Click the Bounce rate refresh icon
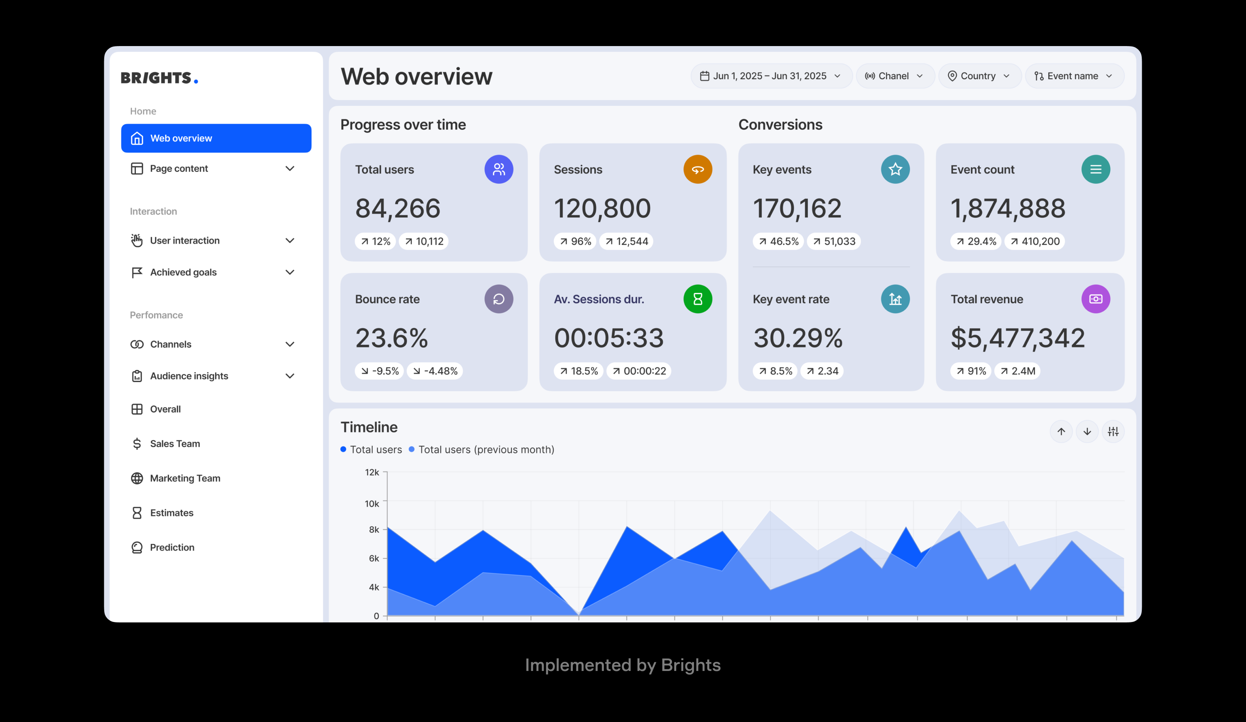 tap(499, 299)
